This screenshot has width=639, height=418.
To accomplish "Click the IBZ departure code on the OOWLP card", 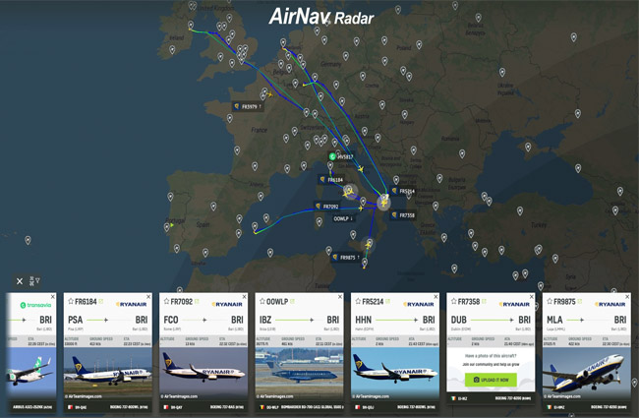I will 266,320.
